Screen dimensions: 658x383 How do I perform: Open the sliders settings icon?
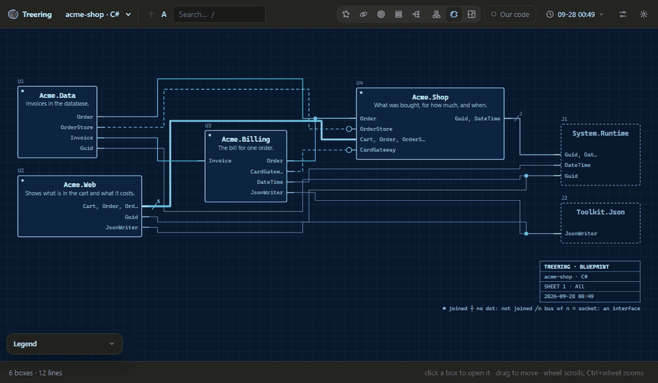click(x=622, y=14)
